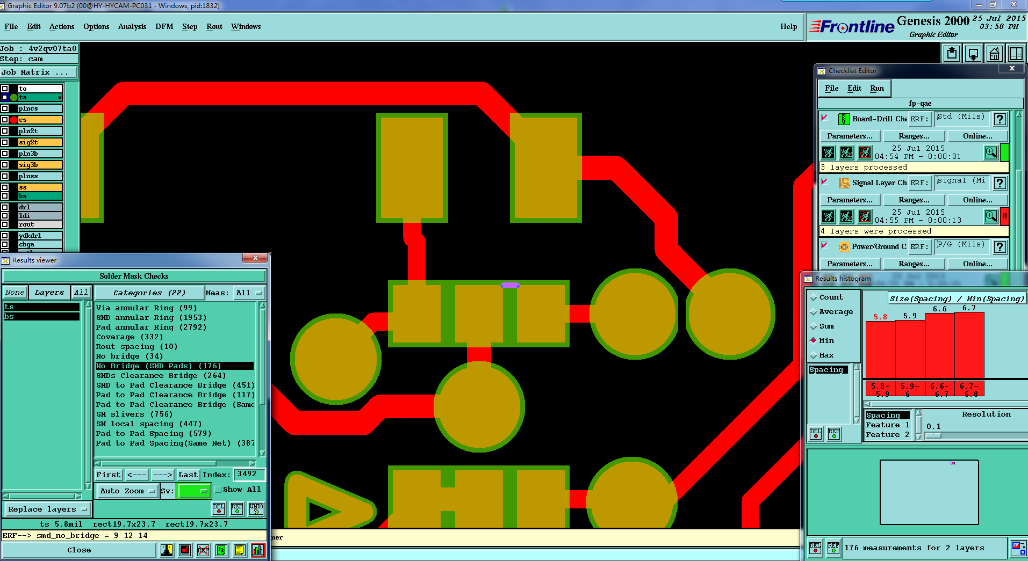
Task: Run Signal Layer check with first runner icon
Action: [828, 217]
